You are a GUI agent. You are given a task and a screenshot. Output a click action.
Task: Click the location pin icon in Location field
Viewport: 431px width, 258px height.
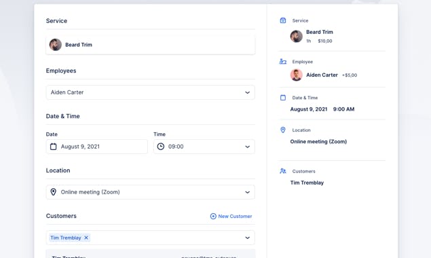pos(54,192)
